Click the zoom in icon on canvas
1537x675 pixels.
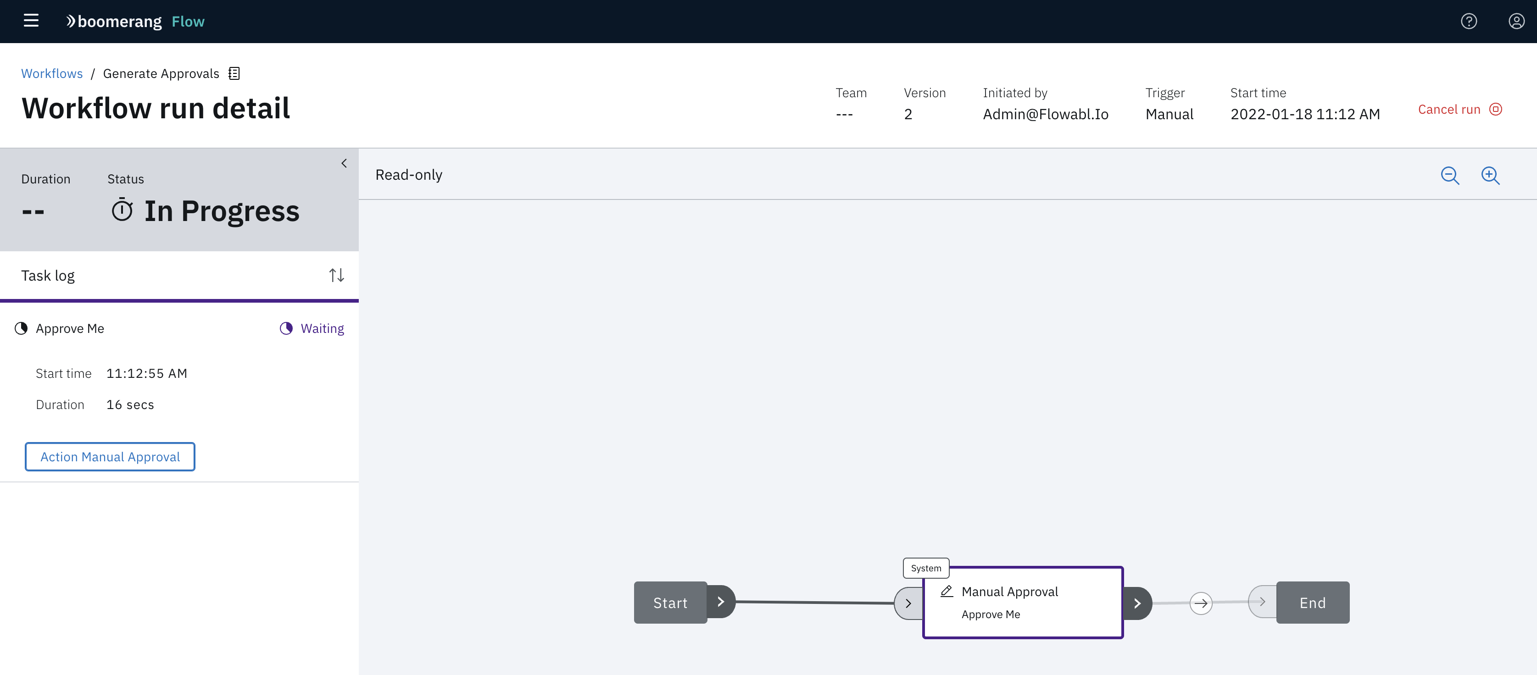click(x=1491, y=175)
